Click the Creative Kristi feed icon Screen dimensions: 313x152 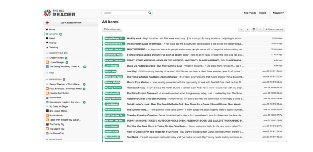point(47,58)
